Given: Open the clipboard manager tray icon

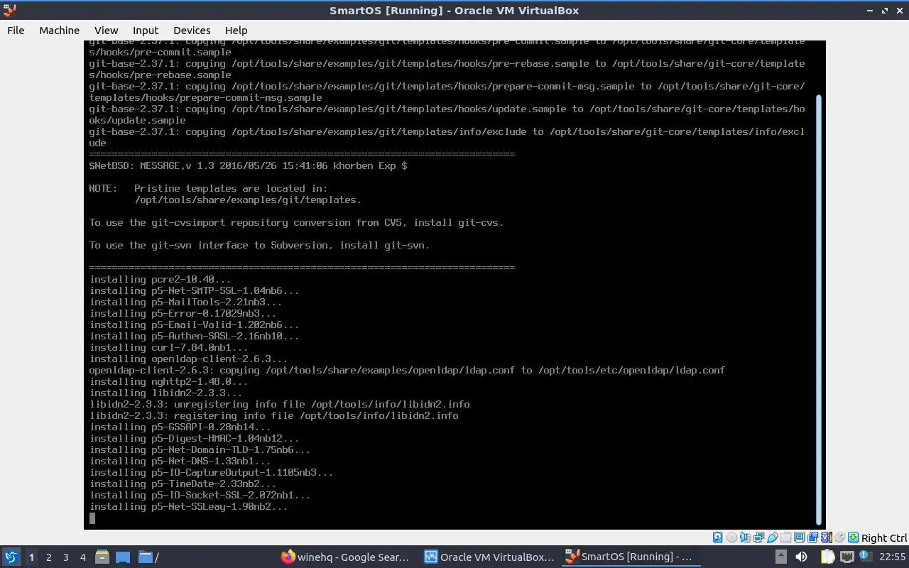Looking at the screenshot, I should pos(828,557).
